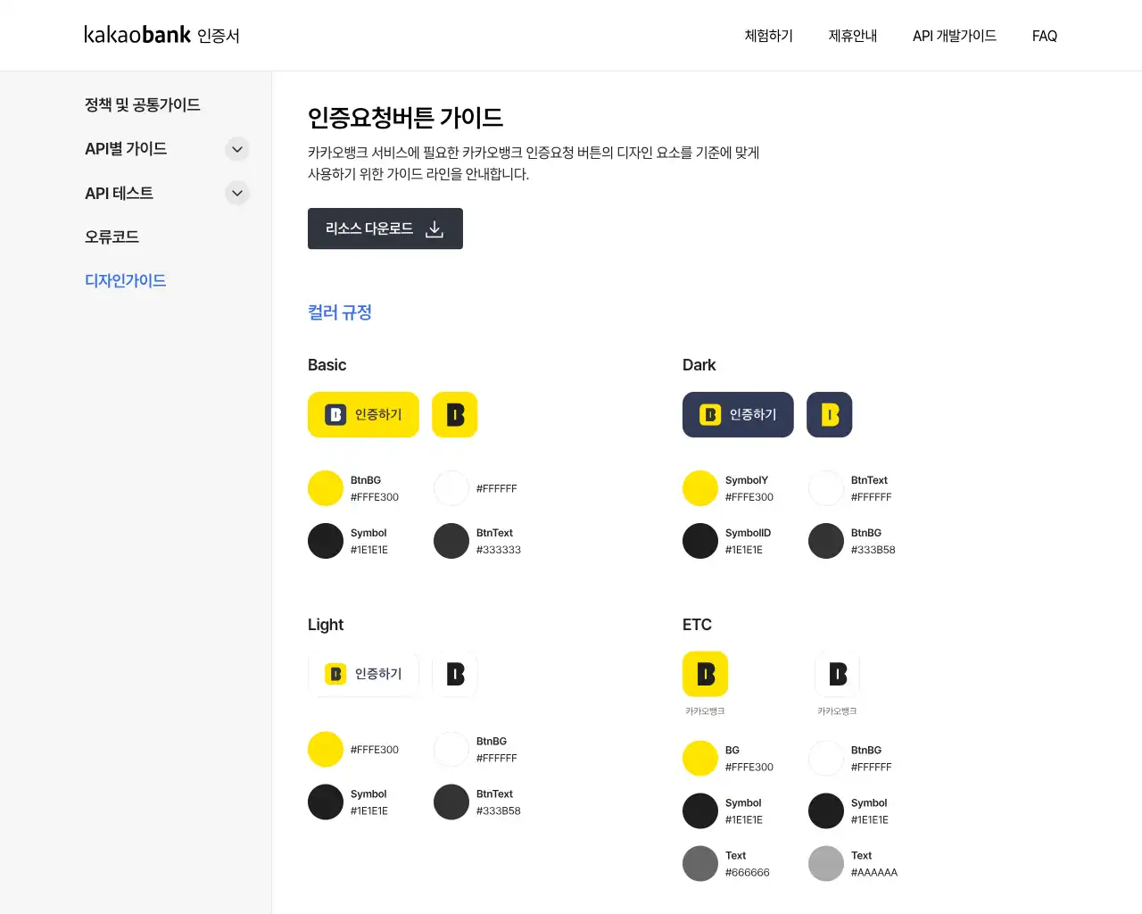
Task: Click the Basic BtnBG #FFE300 yellow swatch
Action: tap(326, 488)
